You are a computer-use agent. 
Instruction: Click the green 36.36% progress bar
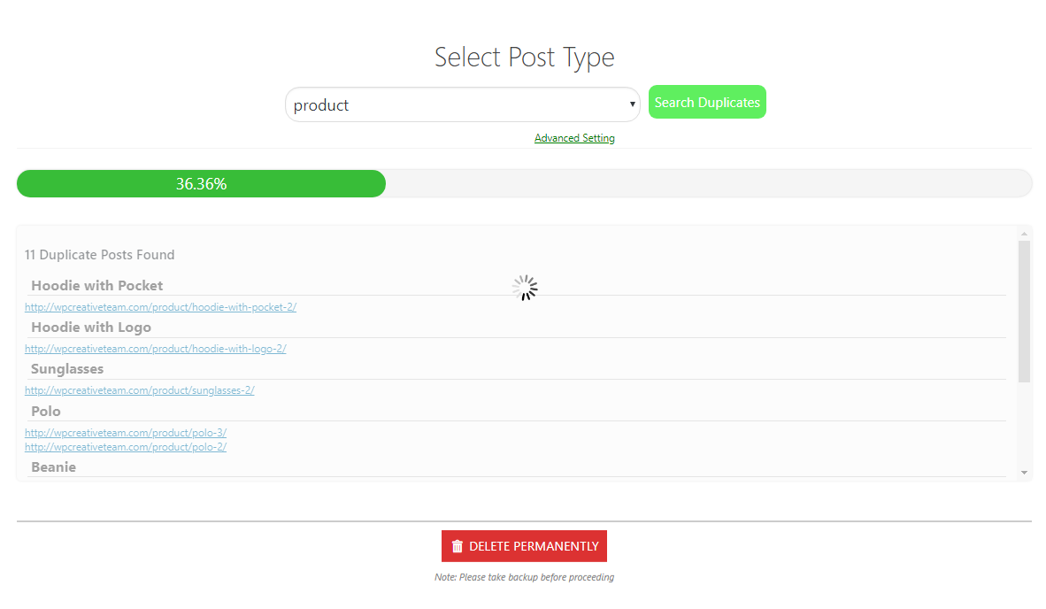tap(201, 184)
